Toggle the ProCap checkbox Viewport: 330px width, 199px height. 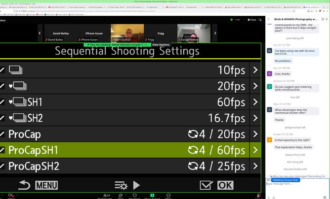(x=2, y=134)
